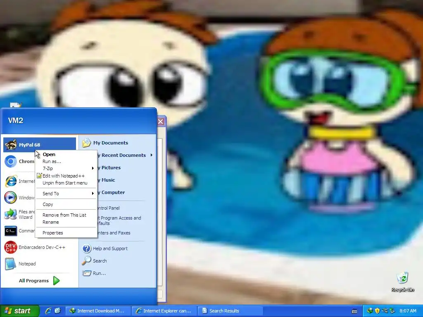Click the rightmost green tray icon before clock
Image resolution: width=423 pixels, height=317 pixels.
(x=392, y=311)
